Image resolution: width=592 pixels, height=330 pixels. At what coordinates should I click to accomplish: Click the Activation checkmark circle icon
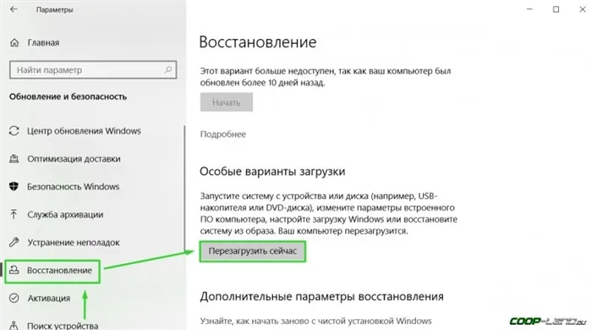tap(14, 298)
